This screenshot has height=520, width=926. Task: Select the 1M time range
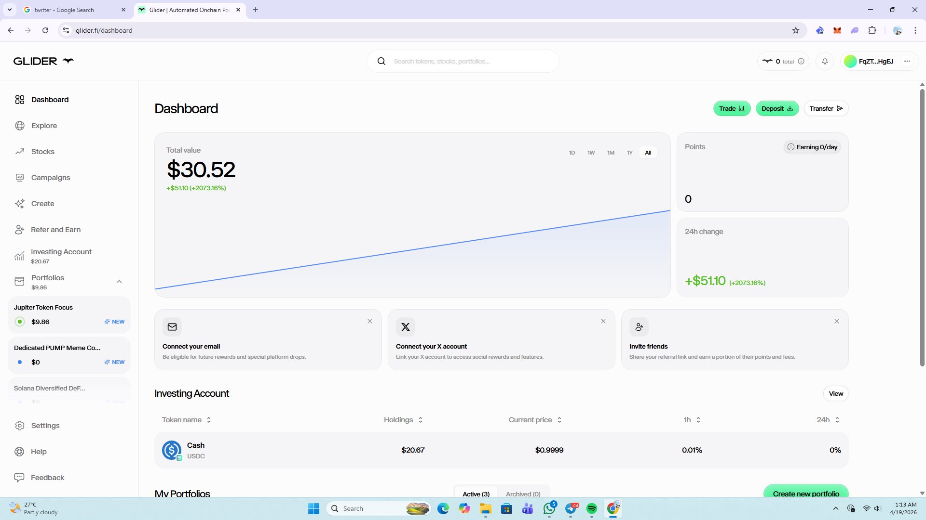point(611,153)
